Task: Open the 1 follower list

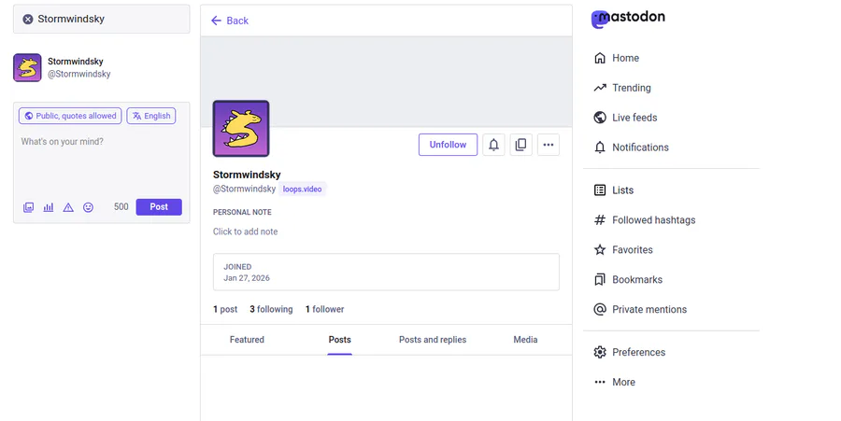Action: click(x=324, y=309)
